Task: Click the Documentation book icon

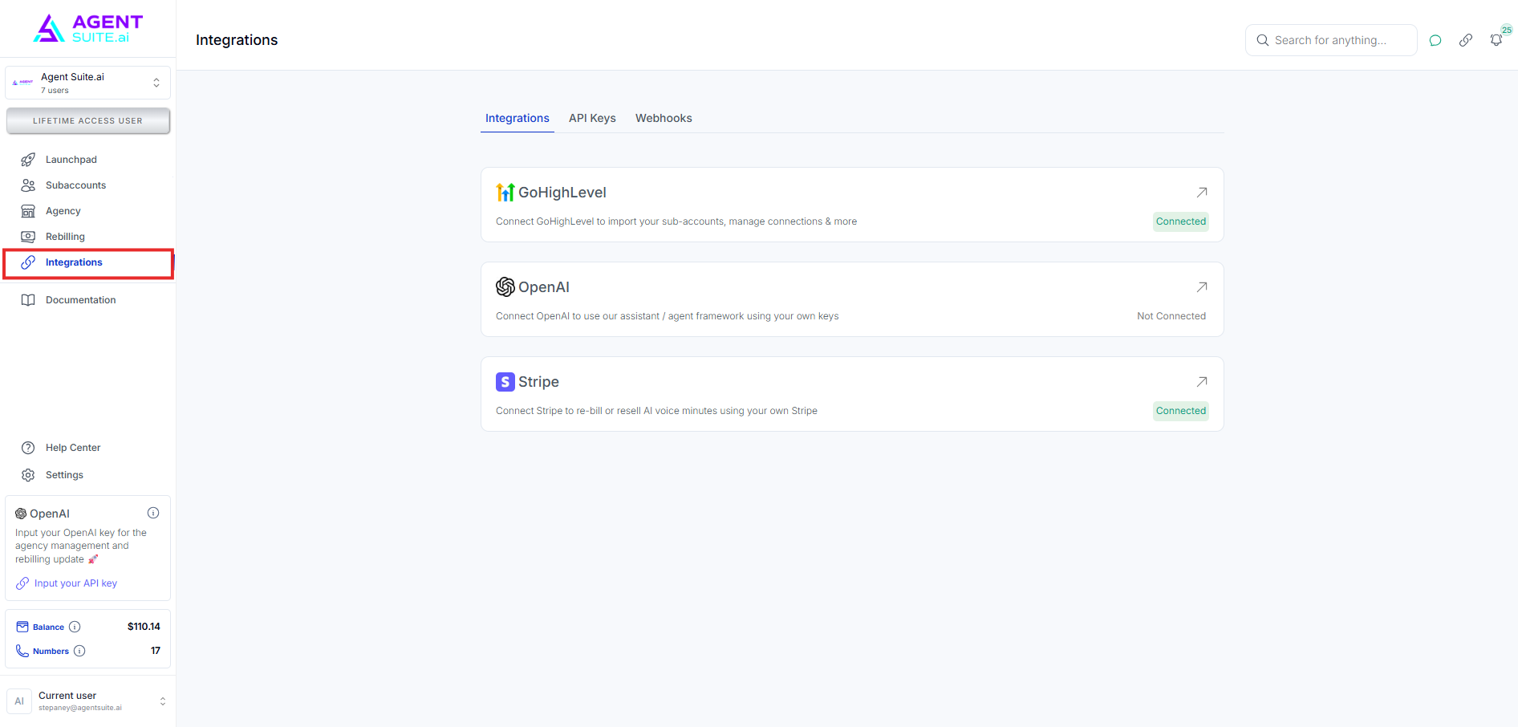Action: pos(28,300)
